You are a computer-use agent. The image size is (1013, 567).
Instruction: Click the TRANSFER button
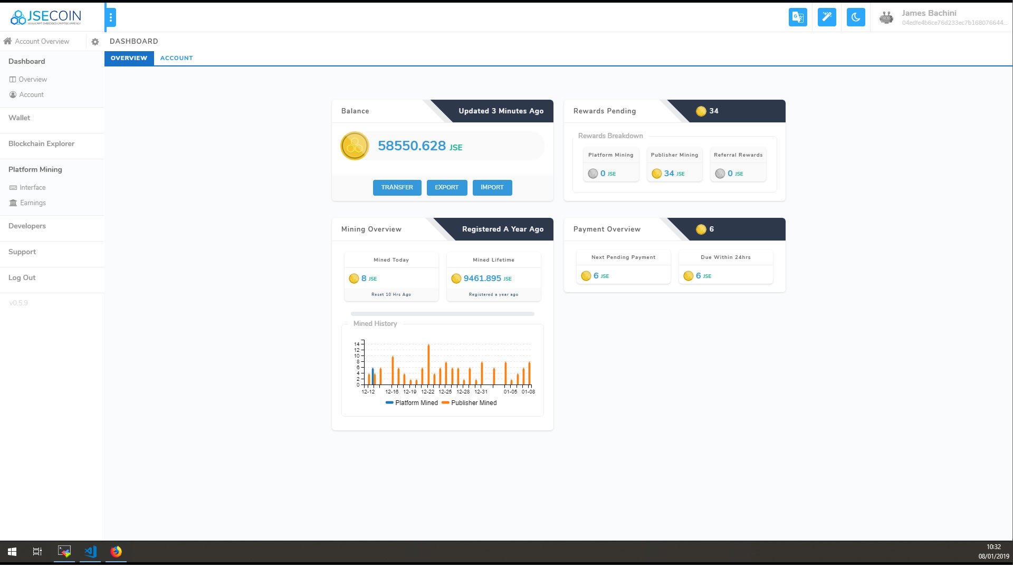pos(397,188)
